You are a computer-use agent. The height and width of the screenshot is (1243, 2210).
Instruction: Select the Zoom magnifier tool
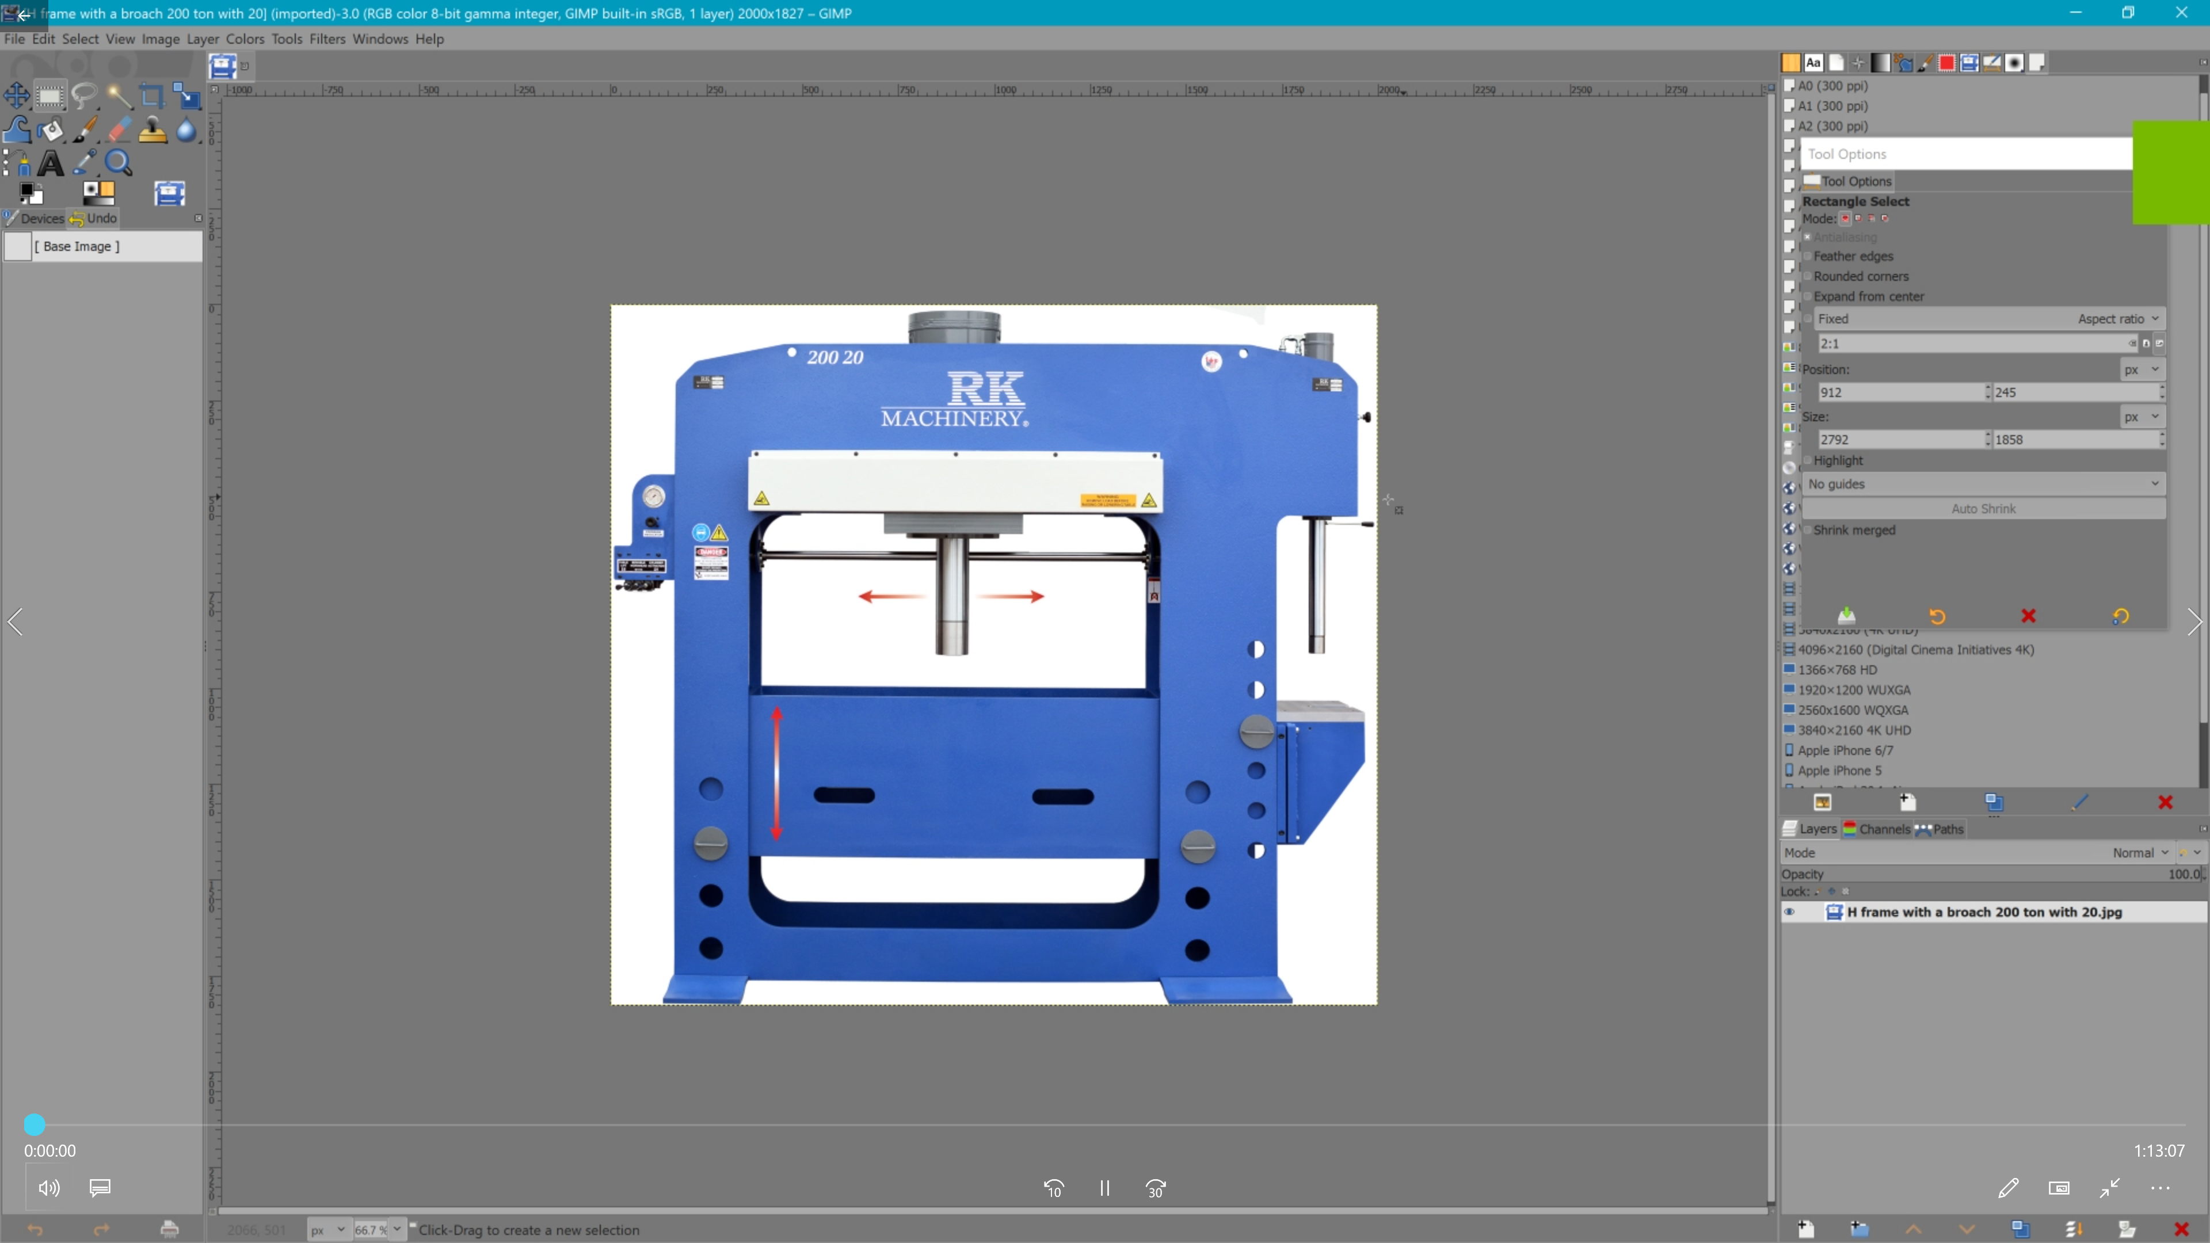click(x=119, y=163)
